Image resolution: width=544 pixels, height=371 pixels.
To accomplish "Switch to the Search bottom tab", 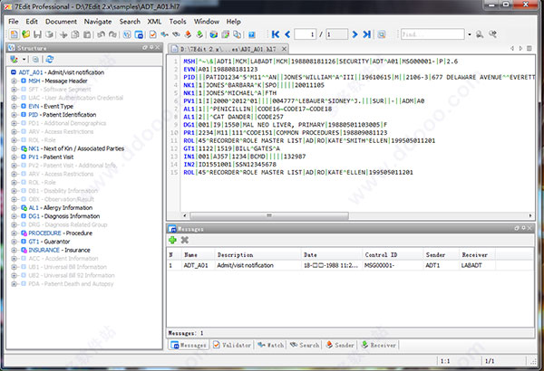I will (x=305, y=345).
